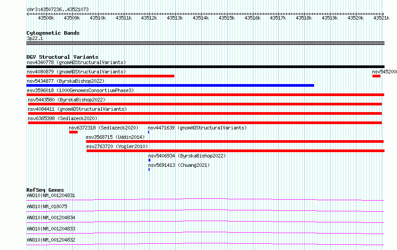Open the nsv5443580 (ByrskaBishop2022) label
The height and width of the screenshot is (250, 397).
[x=66, y=100]
